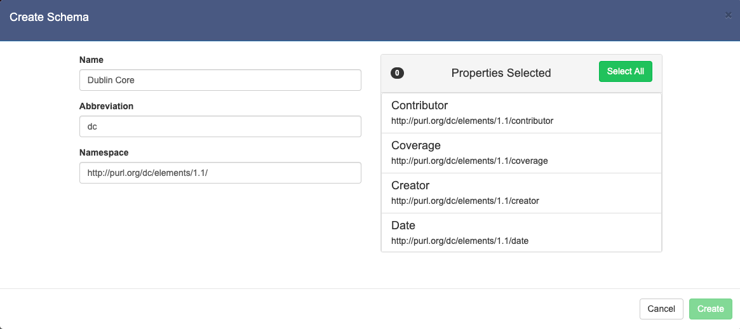The width and height of the screenshot is (740, 329).
Task: Click the Namespace field label
Action: click(x=104, y=152)
